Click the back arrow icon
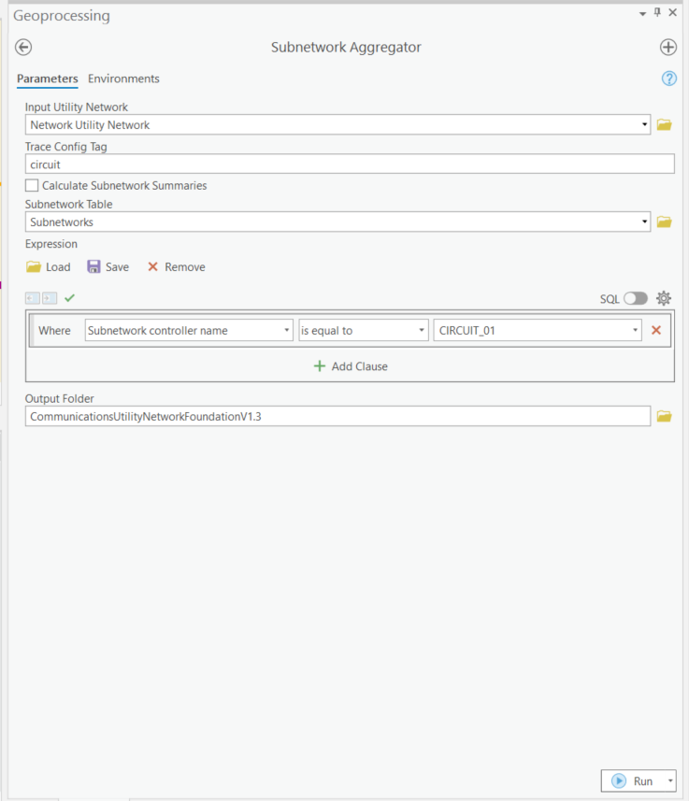689x801 pixels. pos(23,48)
